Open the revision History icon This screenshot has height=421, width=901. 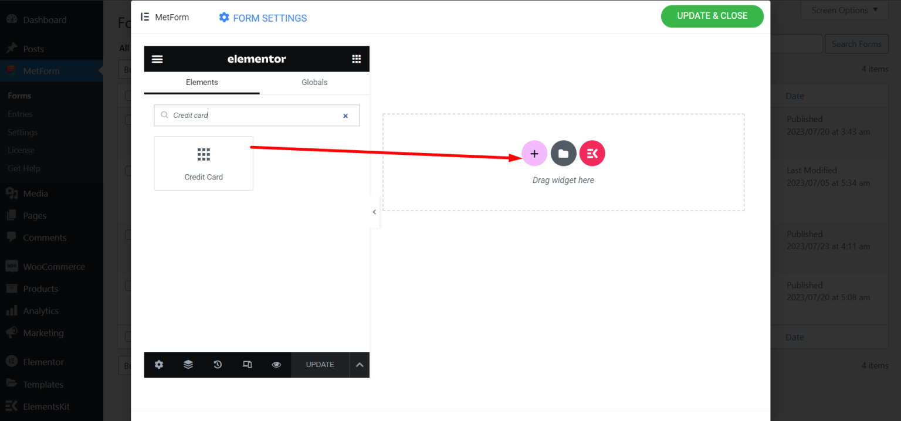click(217, 365)
